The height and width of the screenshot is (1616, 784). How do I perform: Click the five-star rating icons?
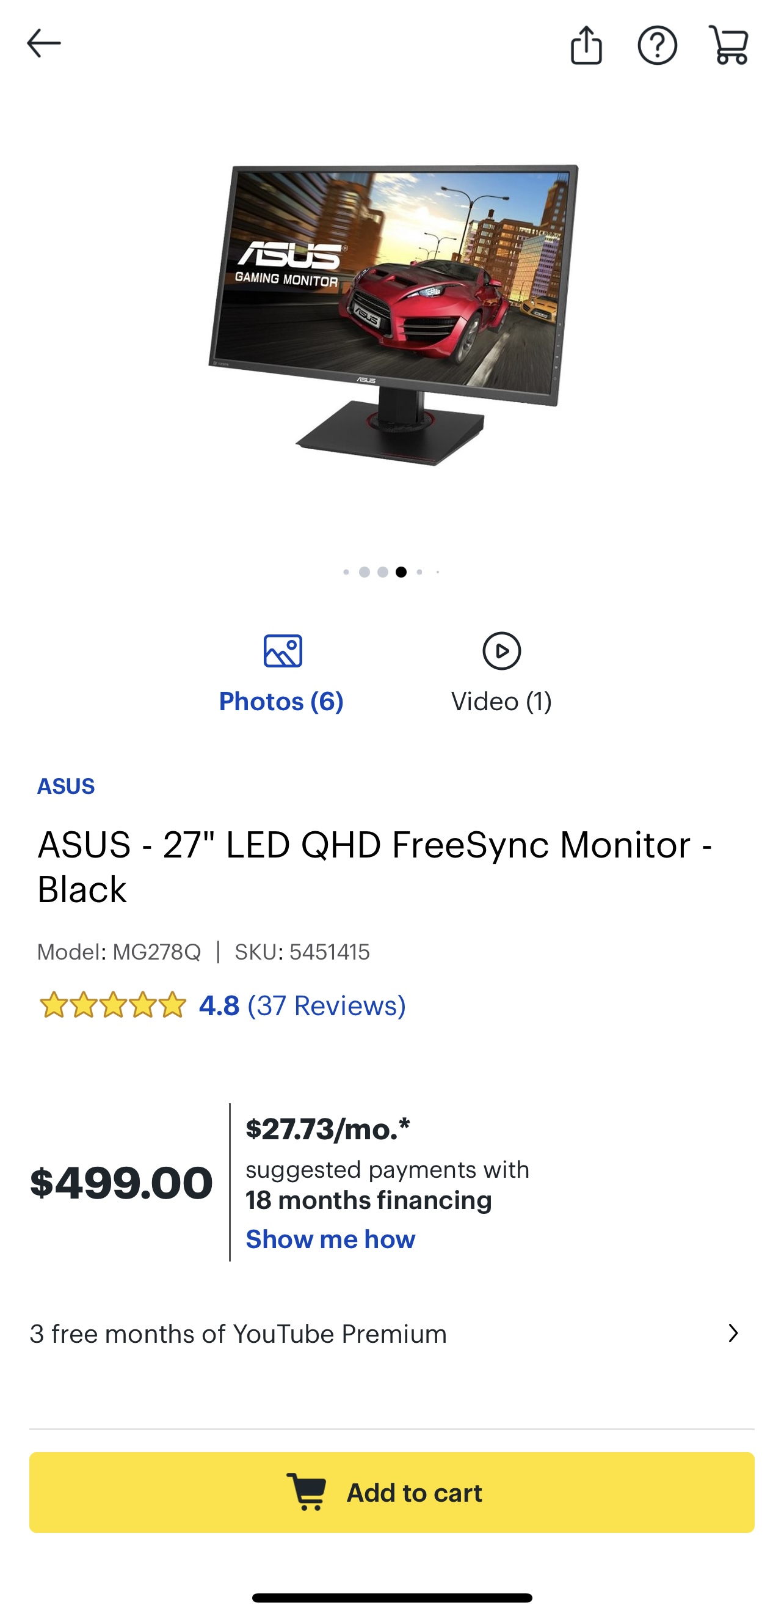point(113,1005)
